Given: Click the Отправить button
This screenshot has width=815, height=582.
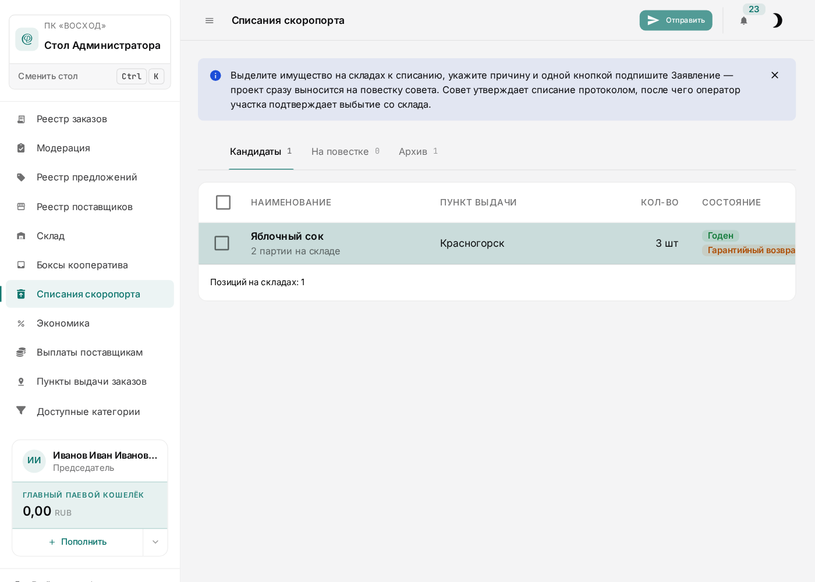Looking at the screenshot, I should (x=676, y=20).
